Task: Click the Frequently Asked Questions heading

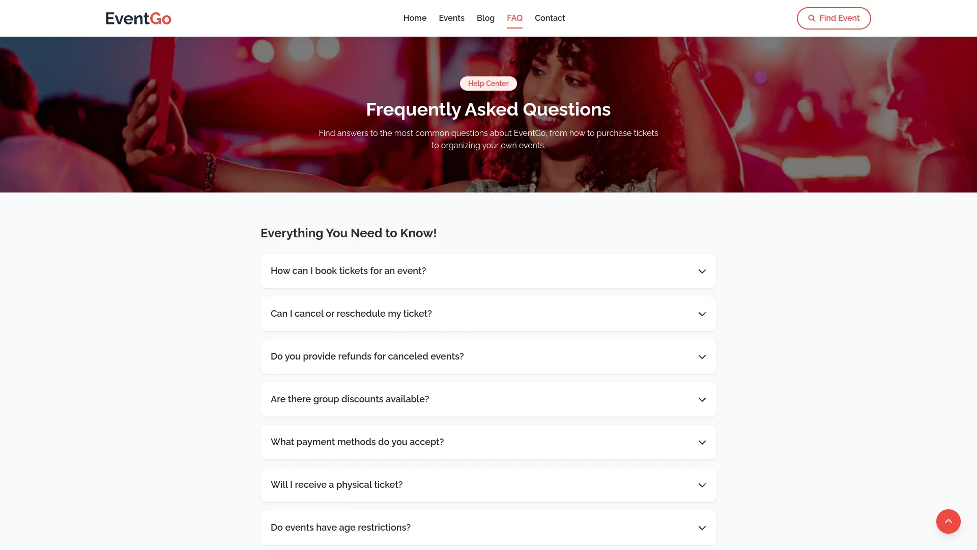Action: [x=488, y=109]
